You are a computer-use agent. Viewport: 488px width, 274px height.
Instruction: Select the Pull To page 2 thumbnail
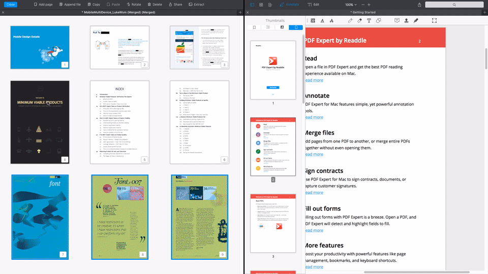(119, 47)
